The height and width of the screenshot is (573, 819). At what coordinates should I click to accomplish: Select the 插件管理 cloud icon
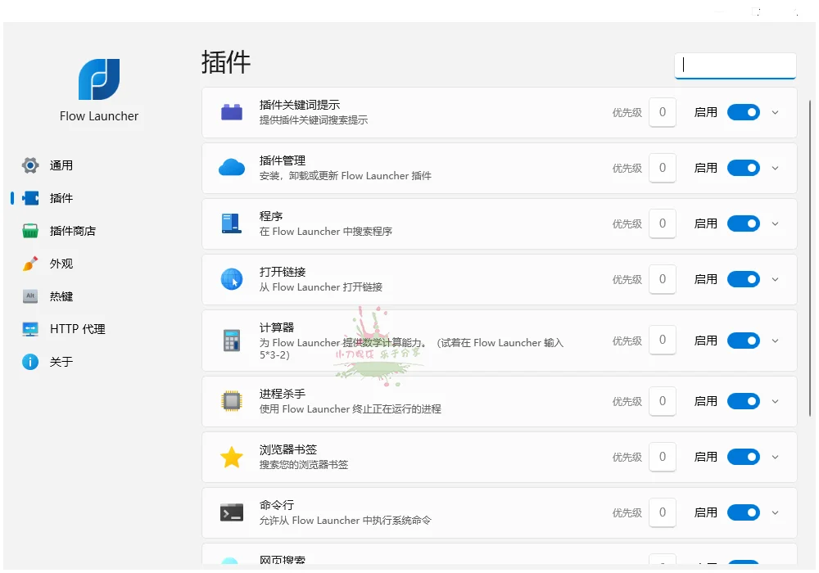[232, 167]
